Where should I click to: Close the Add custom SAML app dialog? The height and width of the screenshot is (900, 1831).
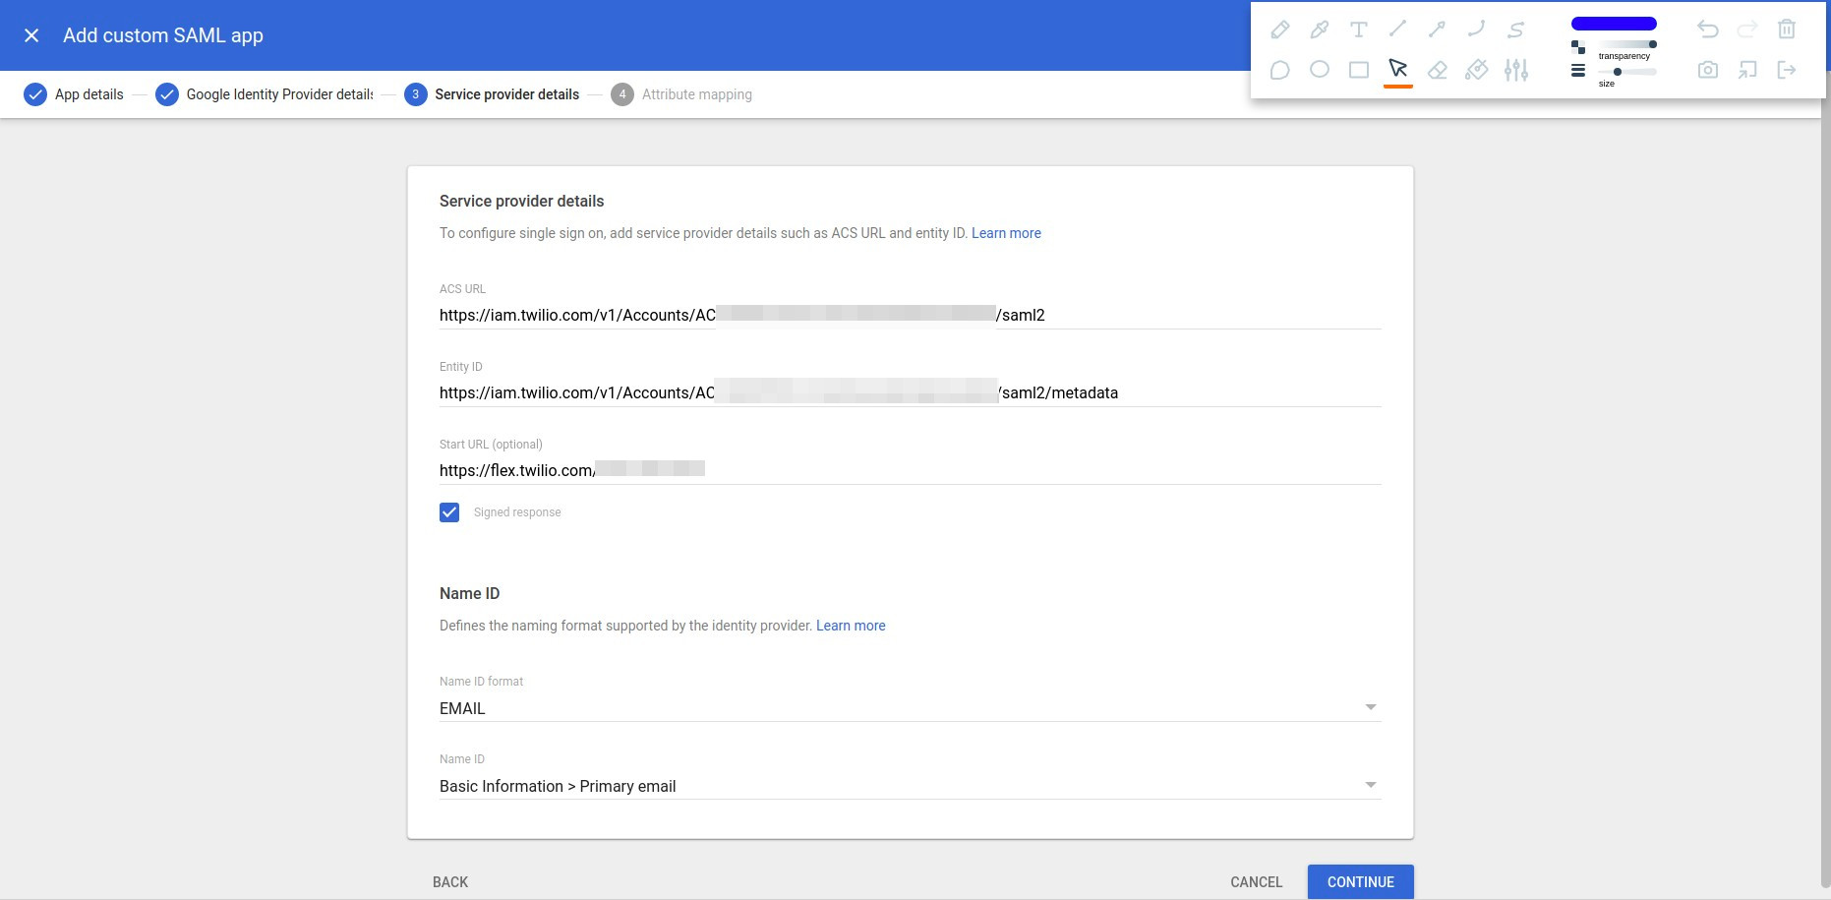tap(31, 35)
